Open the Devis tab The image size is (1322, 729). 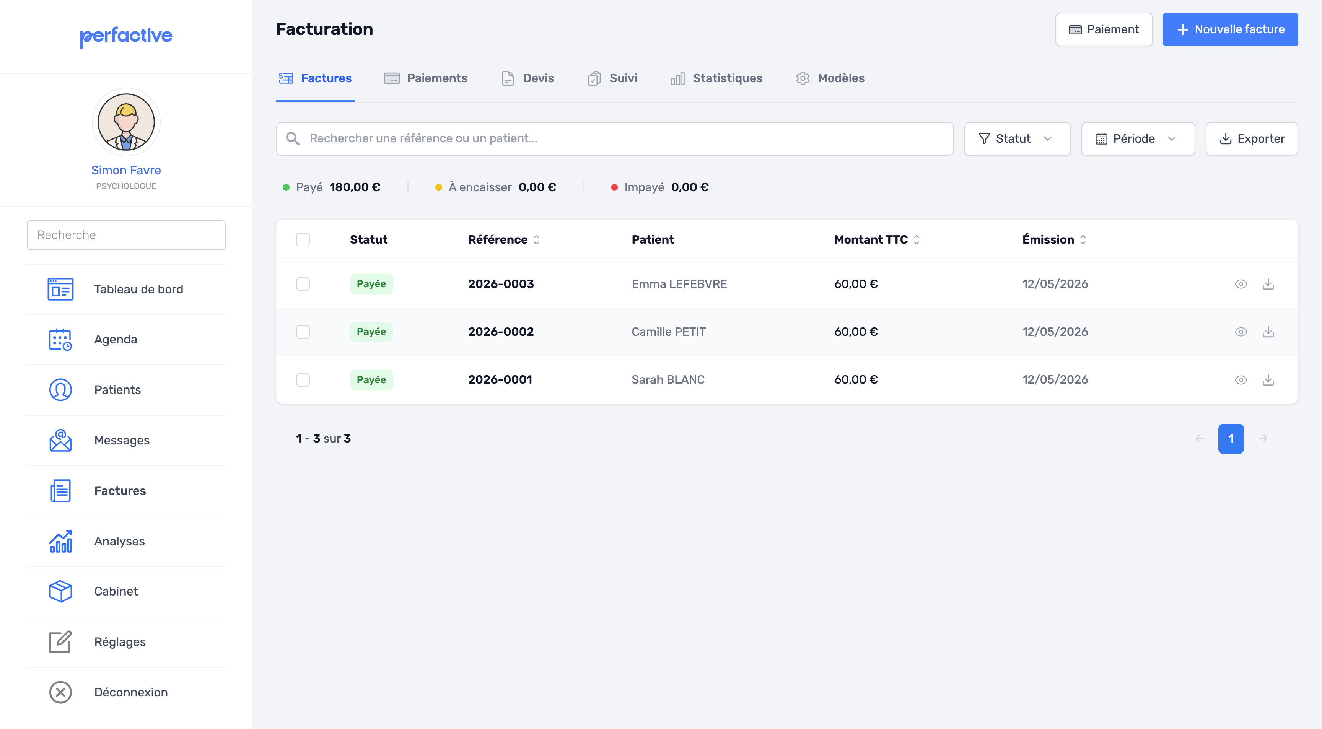[527, 78]
